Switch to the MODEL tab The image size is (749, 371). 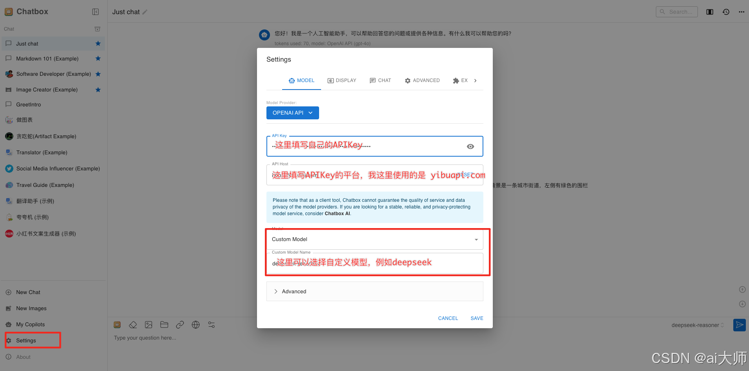click(301, 80)
